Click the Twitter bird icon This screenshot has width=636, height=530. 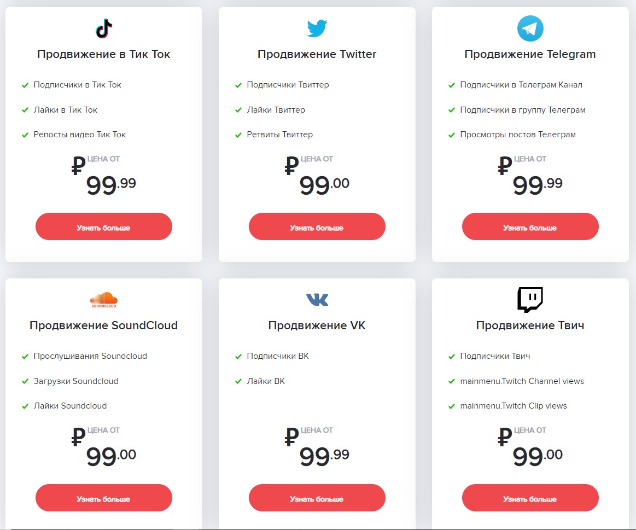[x=317, y=28]
